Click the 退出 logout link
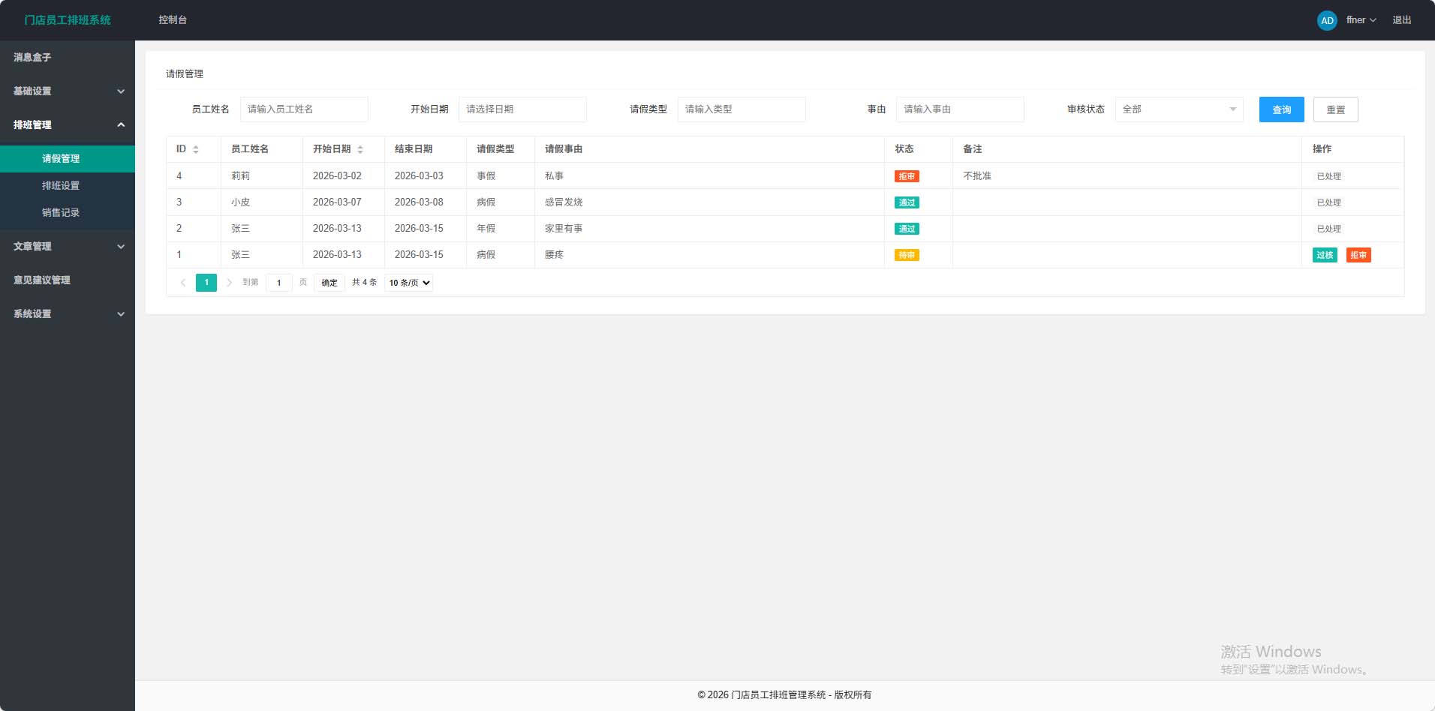The width and height of the screenshot is (1435, 711). pos(1401,20)
